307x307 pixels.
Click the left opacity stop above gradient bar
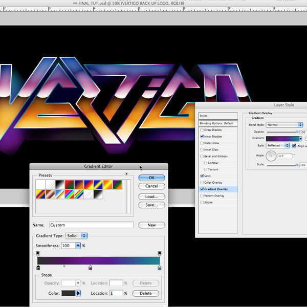click(x=38, y=253)
